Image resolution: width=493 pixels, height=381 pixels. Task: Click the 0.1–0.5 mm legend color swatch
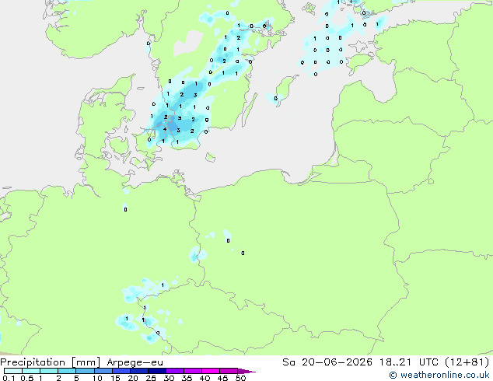(x=13, y=371)
